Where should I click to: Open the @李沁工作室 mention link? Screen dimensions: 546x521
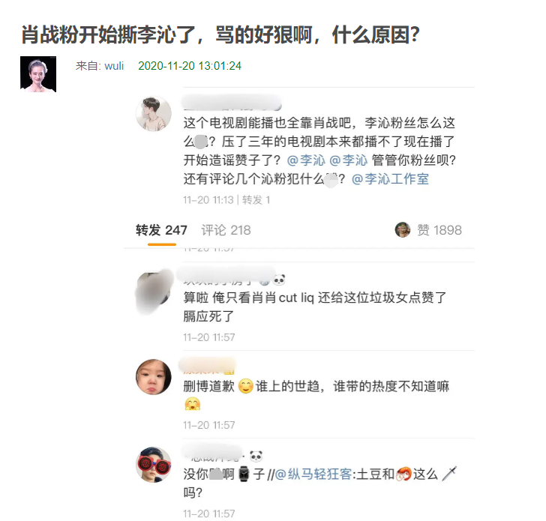[390, 179]
